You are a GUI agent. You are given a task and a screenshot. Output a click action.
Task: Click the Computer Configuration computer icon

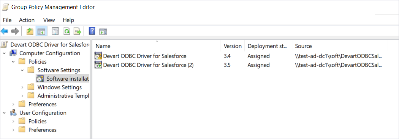(x=13, y=53)
